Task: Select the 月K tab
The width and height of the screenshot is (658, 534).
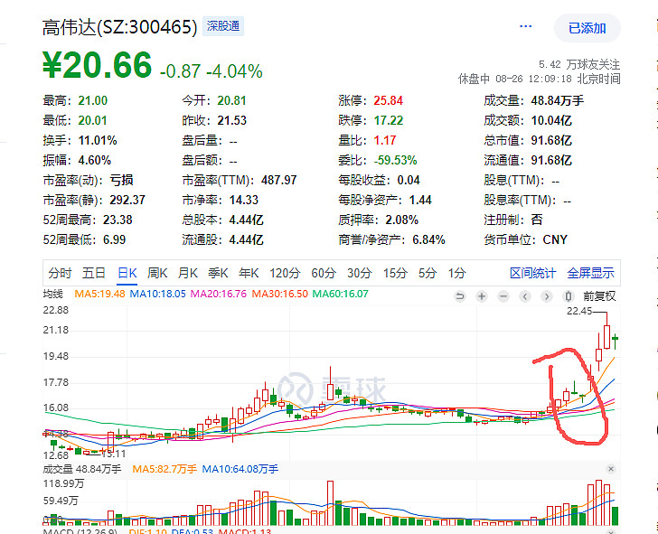Action: (188, 274)
